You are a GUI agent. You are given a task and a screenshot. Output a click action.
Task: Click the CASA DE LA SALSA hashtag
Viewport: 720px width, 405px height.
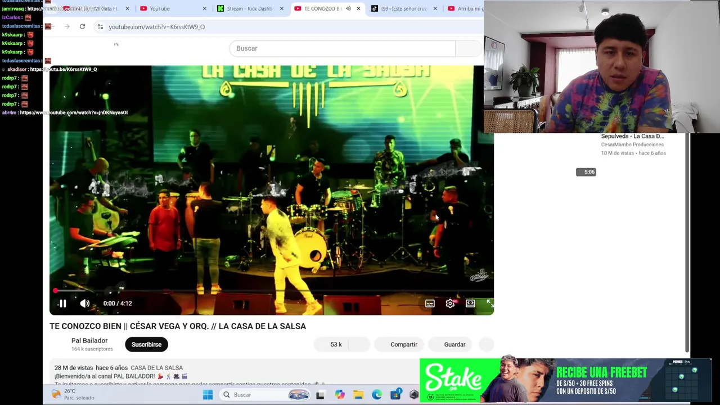pos(156,367)
